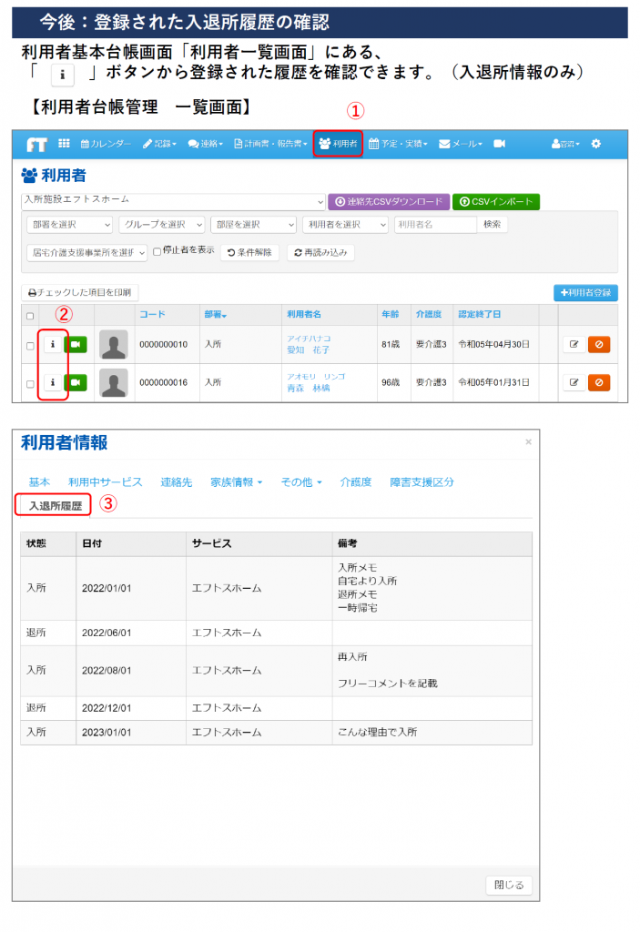Open the カレンダー menu

(x=106, y=144)
